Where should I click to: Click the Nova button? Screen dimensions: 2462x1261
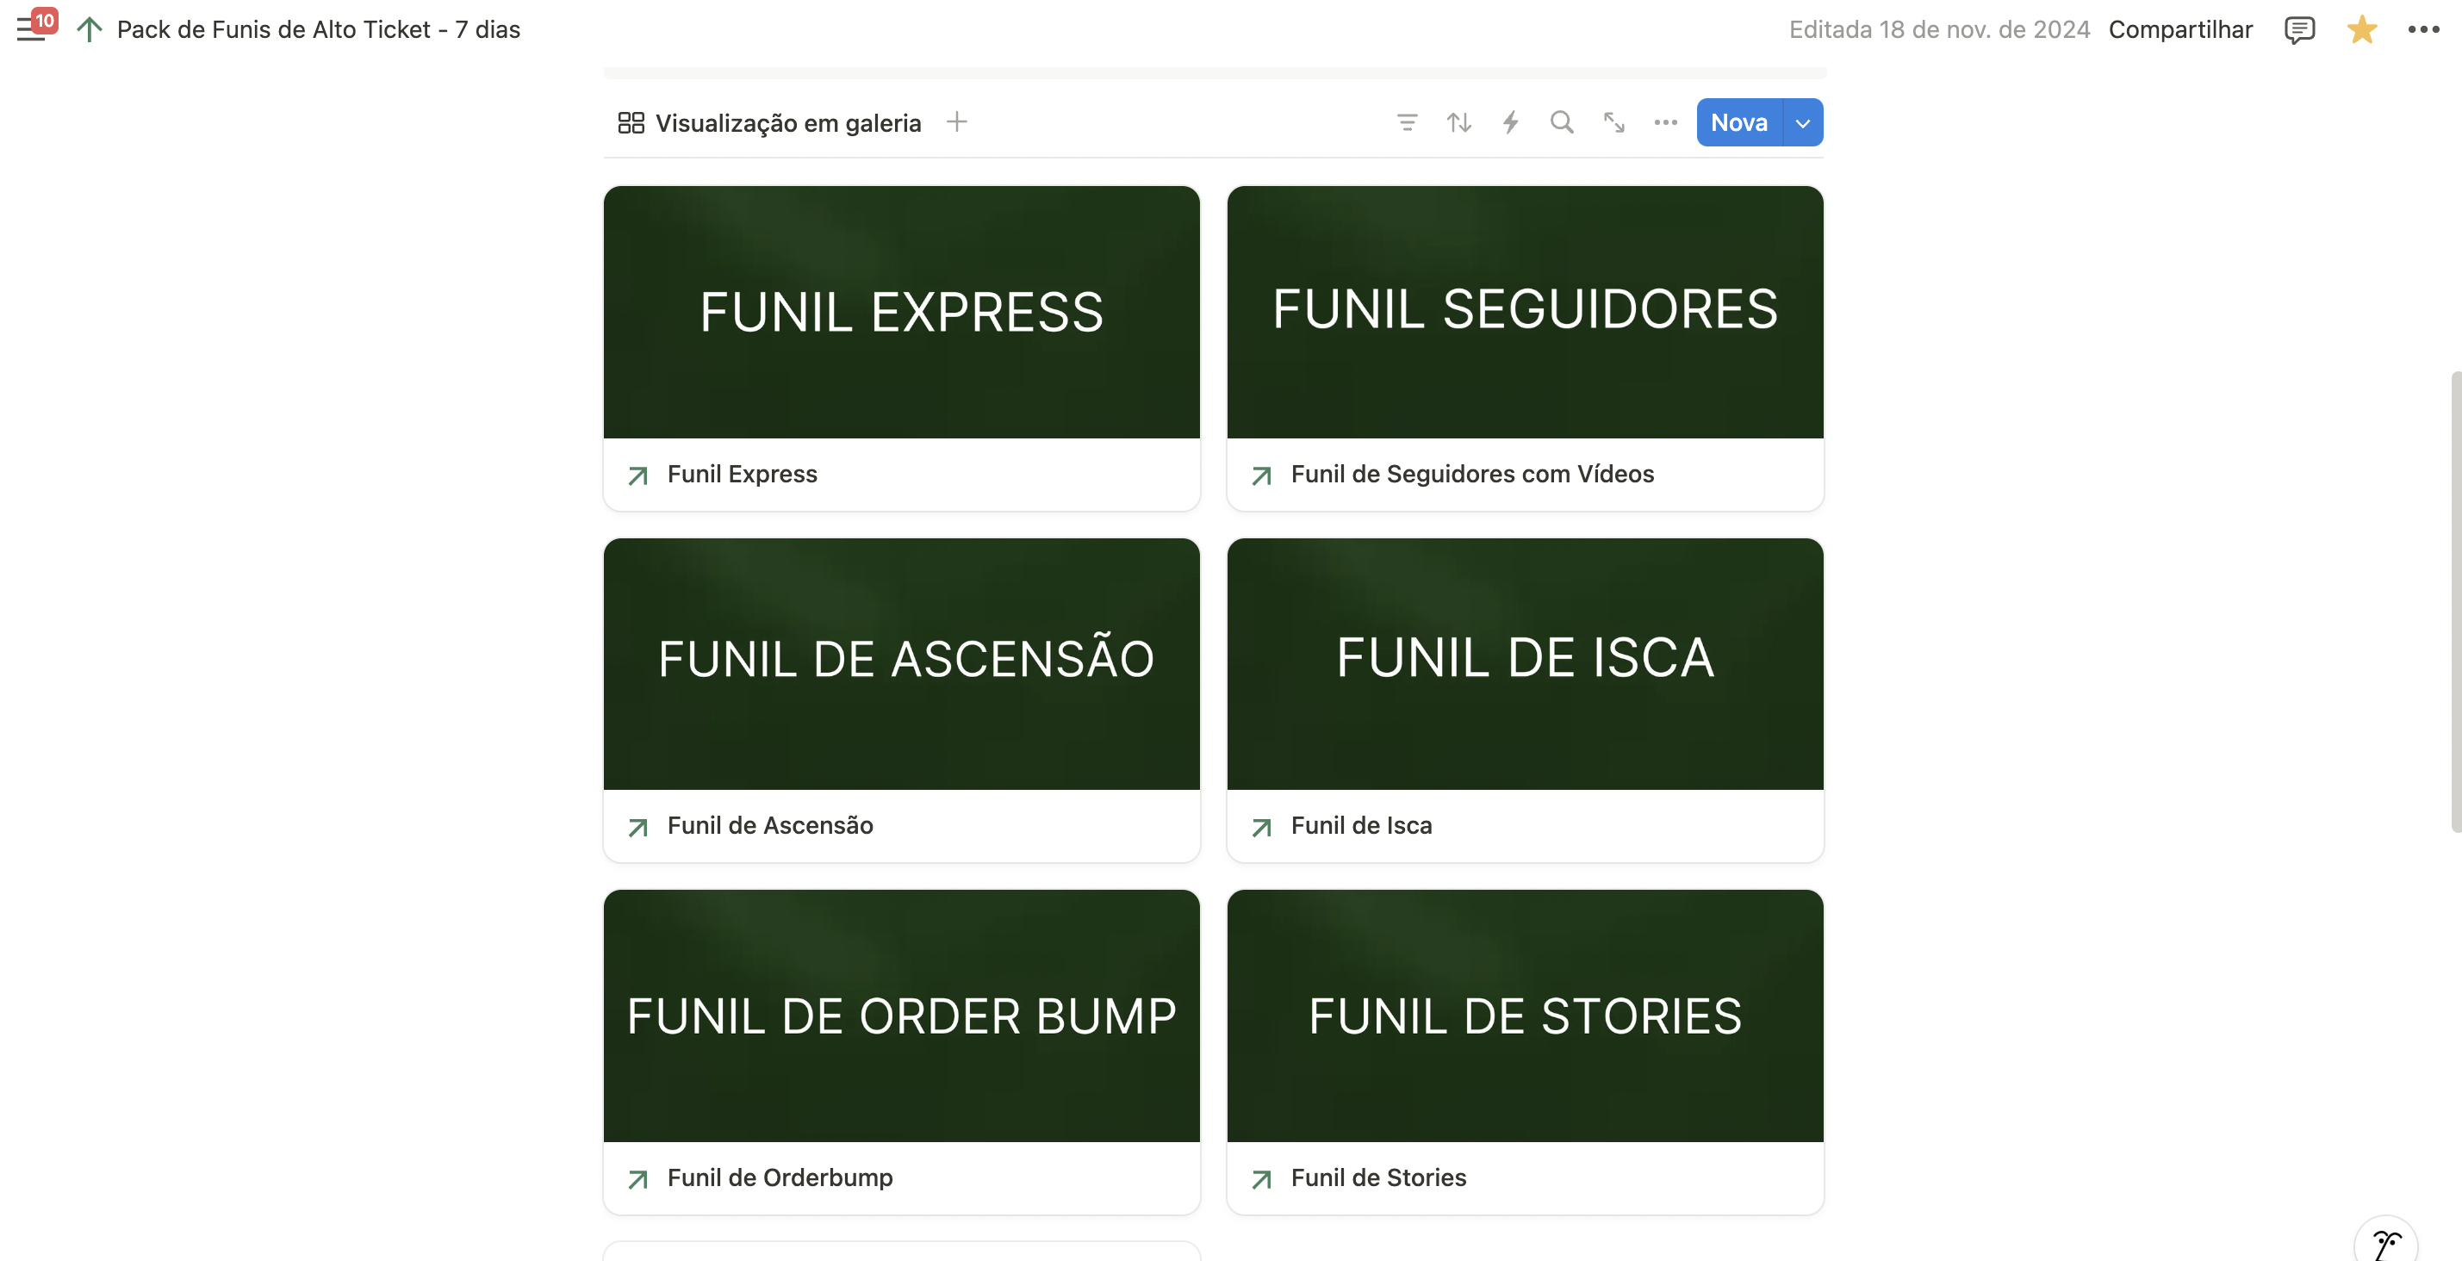coord(1738,122)
